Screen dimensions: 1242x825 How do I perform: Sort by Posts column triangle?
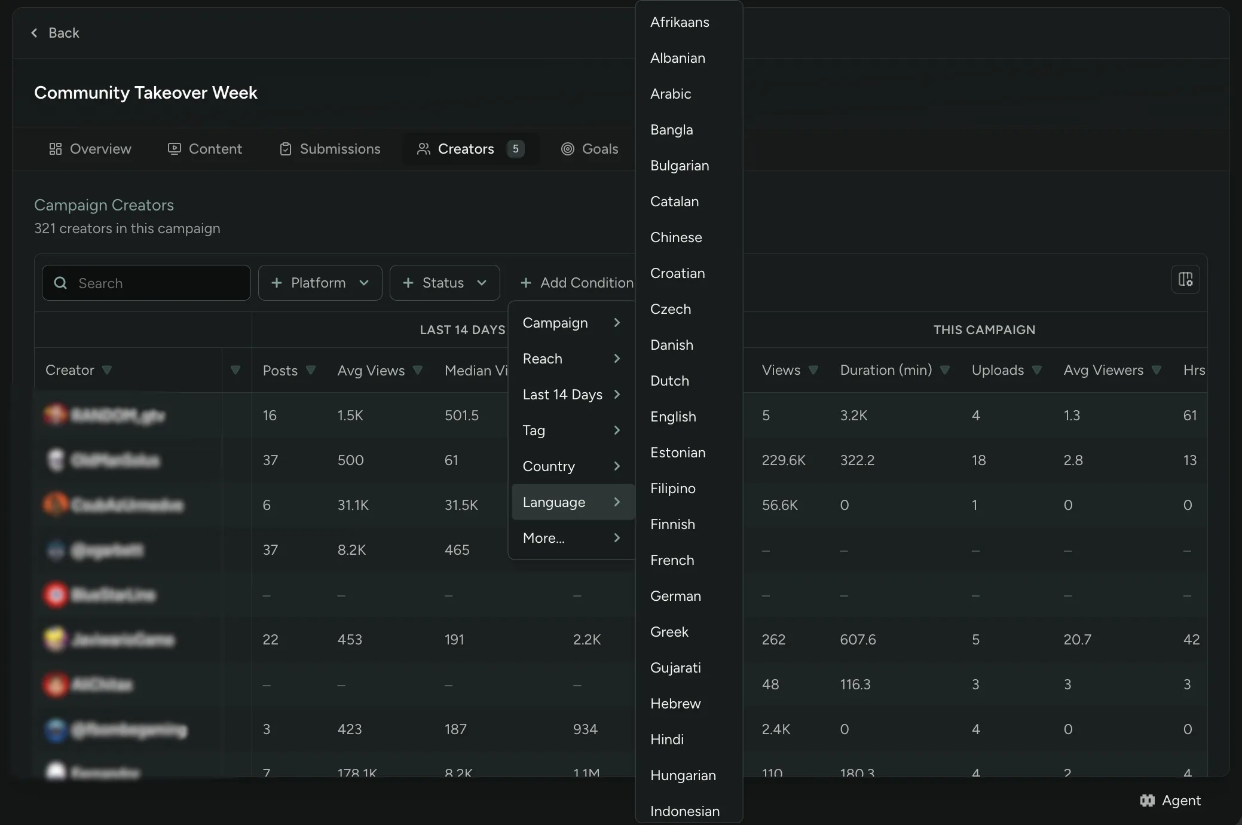point(311,370)
